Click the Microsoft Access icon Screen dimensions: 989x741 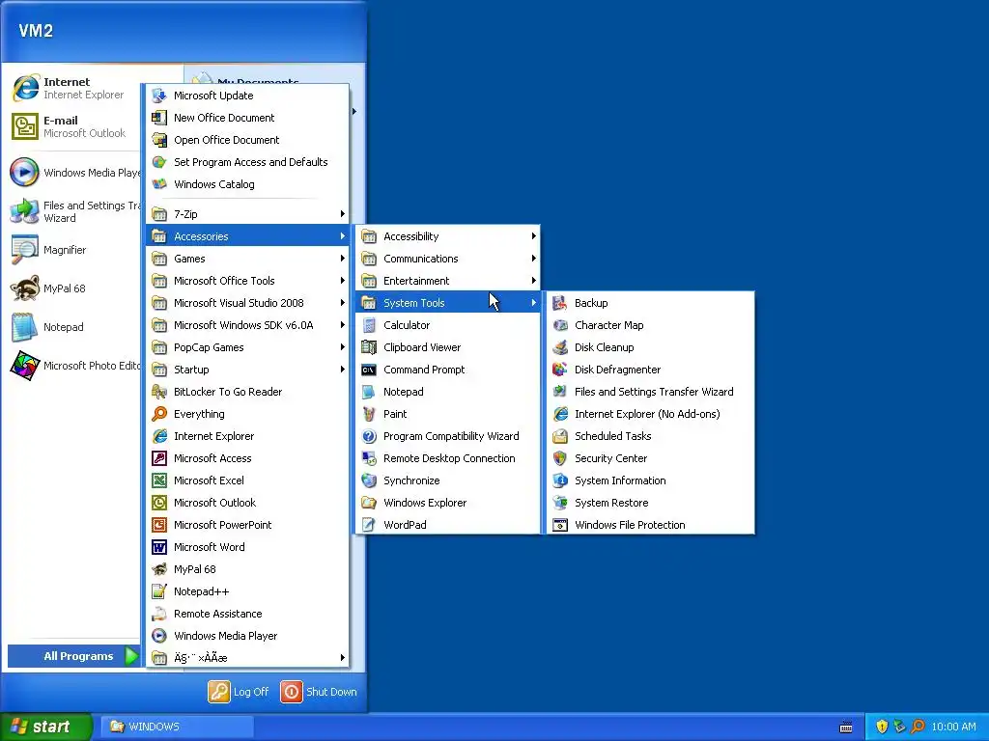coord(159,458)
